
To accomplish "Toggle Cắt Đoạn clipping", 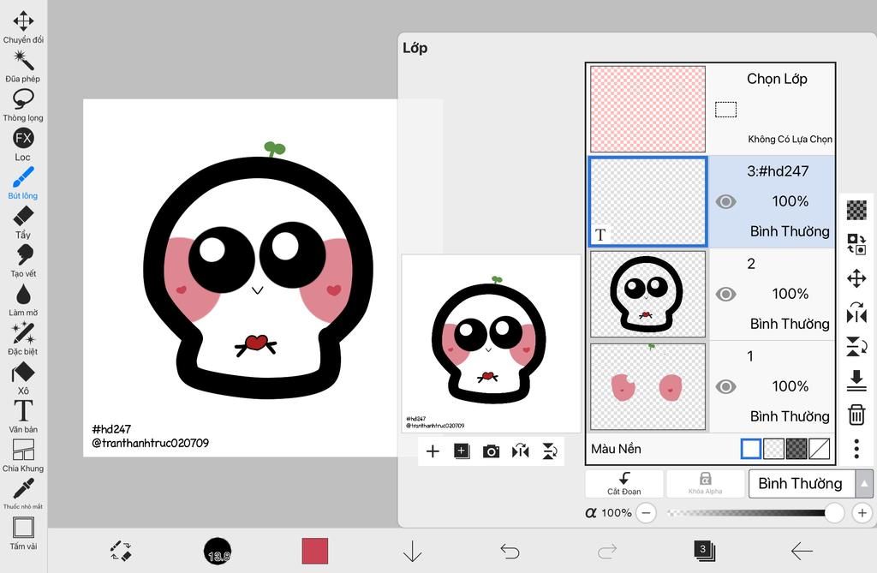I will 624,483.
